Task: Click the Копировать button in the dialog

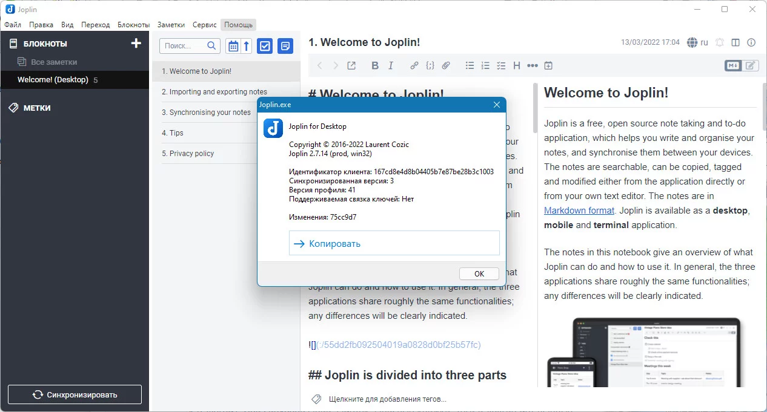Action: point(394,243)
